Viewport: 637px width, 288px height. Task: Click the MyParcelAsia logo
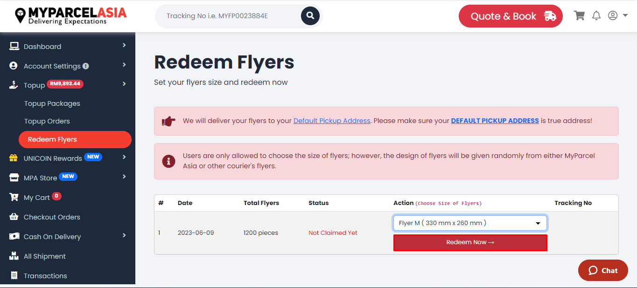[x=70, y=15]
